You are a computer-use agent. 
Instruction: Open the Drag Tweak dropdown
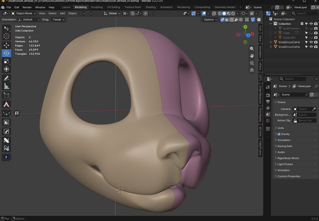point(58,19)
